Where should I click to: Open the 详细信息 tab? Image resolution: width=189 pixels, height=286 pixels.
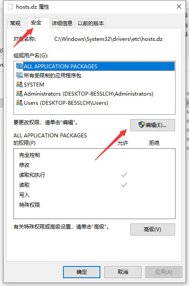pyautogui.click(x=62, y=23)
